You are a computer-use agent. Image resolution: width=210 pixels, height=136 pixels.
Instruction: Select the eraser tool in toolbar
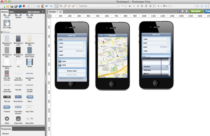coord(65,6)
